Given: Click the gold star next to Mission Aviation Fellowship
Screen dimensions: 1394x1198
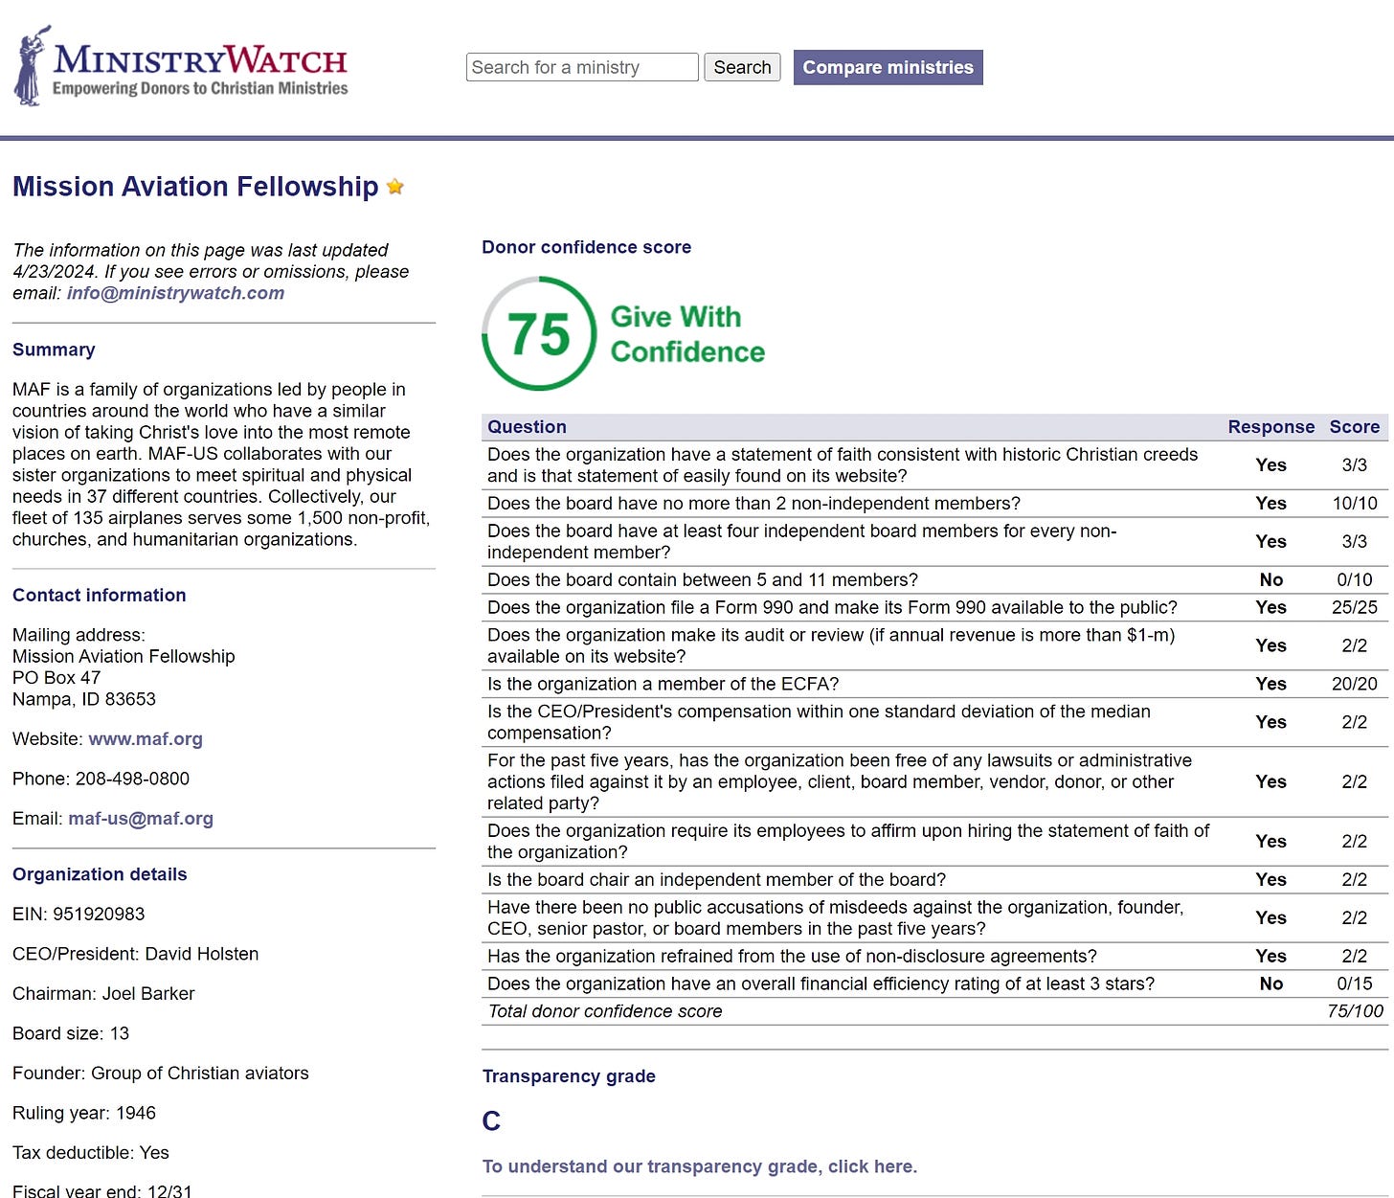Looking at the screenshot, I should [x=395, y=187].
